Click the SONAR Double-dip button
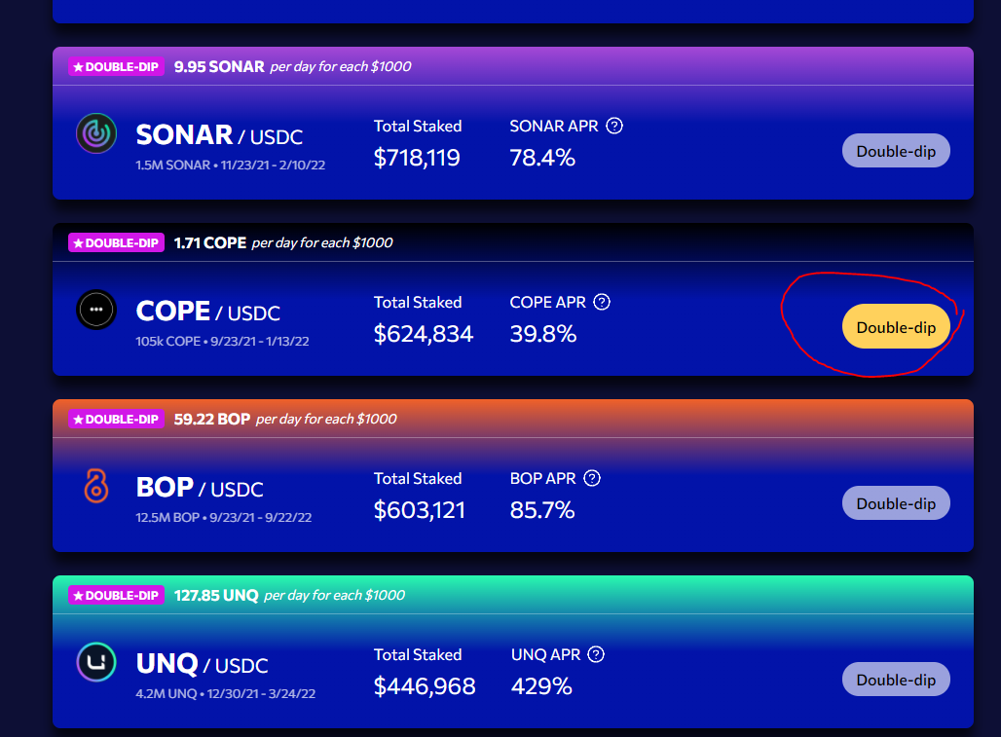Viewport: 1001px width, 737px height. [x=895, y=150]
